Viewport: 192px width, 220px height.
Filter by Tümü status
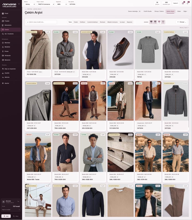[70, 22]
